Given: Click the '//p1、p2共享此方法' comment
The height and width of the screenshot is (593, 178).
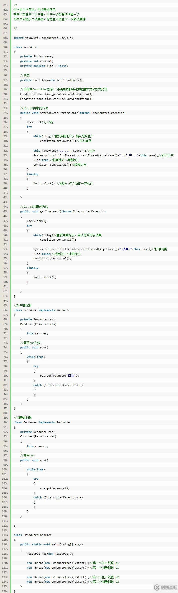Looking at the screenshot, I should tap(34, 108).
